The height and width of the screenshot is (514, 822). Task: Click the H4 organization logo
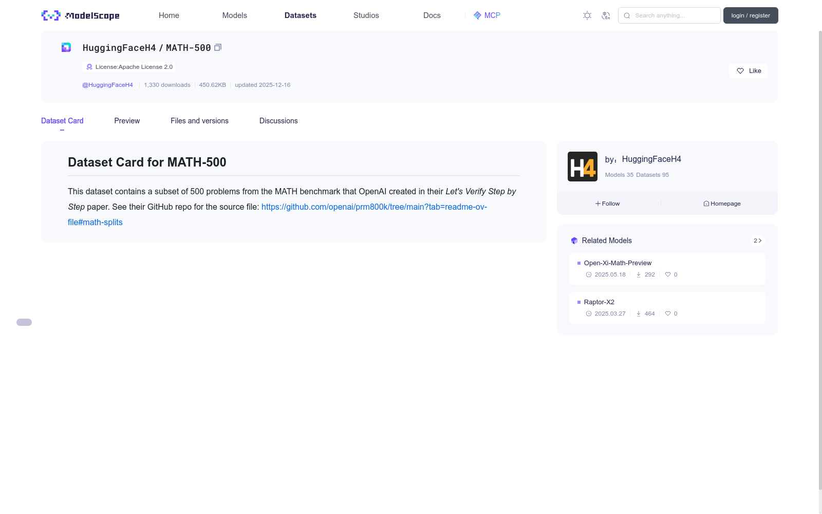point(583,167)
